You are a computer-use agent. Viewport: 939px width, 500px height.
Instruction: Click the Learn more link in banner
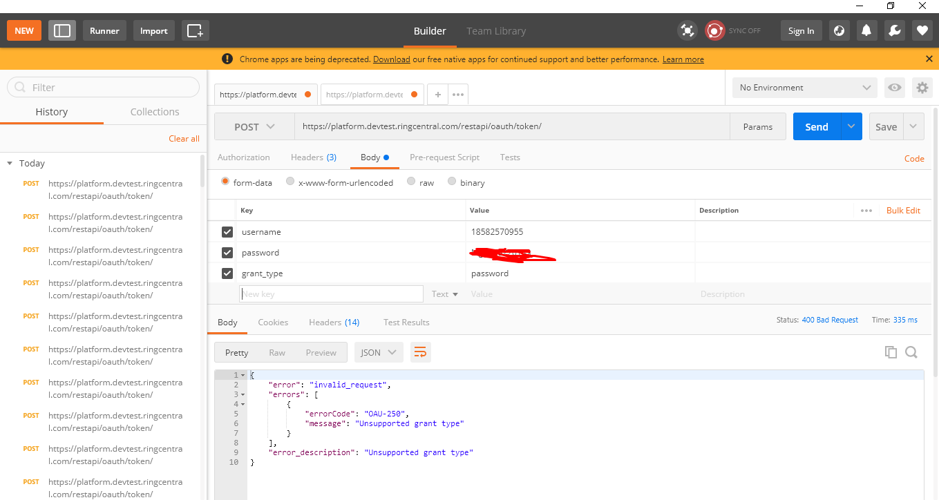(683, 59)
